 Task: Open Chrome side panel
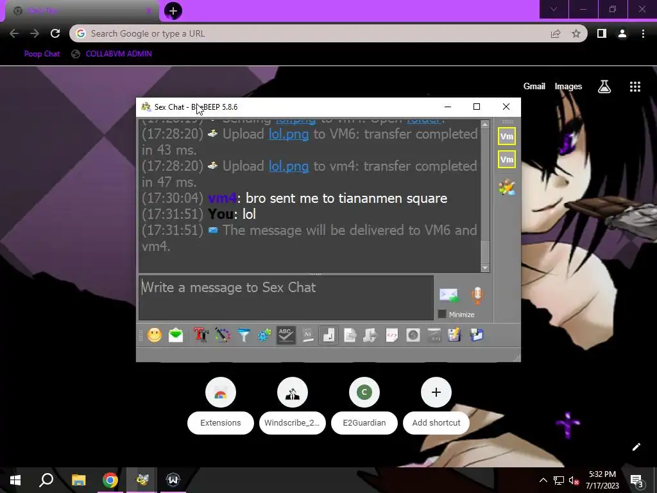point(602,33)
